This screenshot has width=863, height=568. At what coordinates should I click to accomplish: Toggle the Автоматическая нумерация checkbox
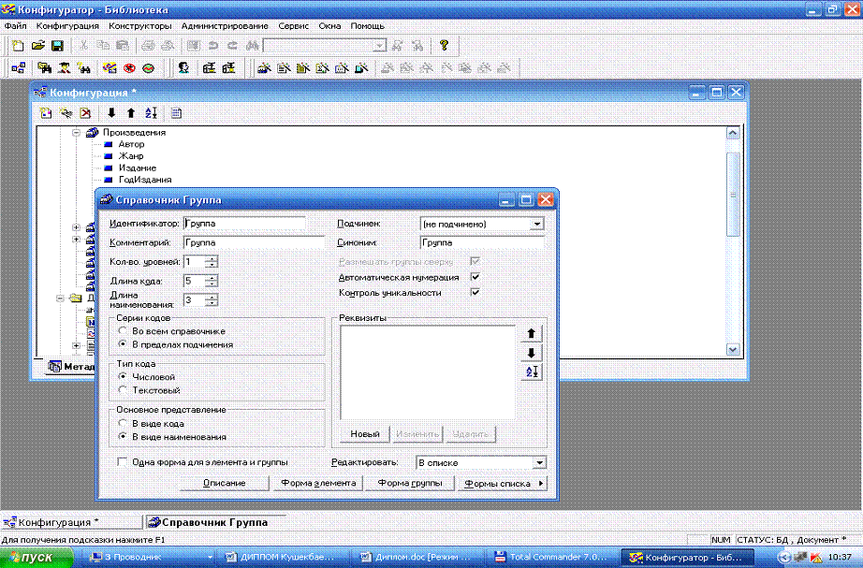(x=475, y=278)
